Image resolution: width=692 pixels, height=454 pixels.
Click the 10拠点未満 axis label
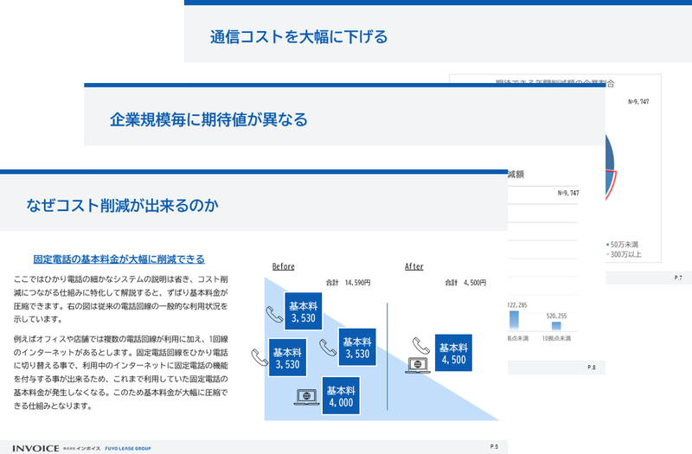point(556,338)
